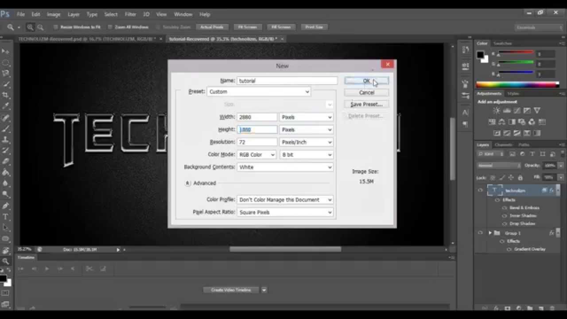Open the Width units dropdown
The width and height of the screenshot is (567, 319).
coord(306,117)
